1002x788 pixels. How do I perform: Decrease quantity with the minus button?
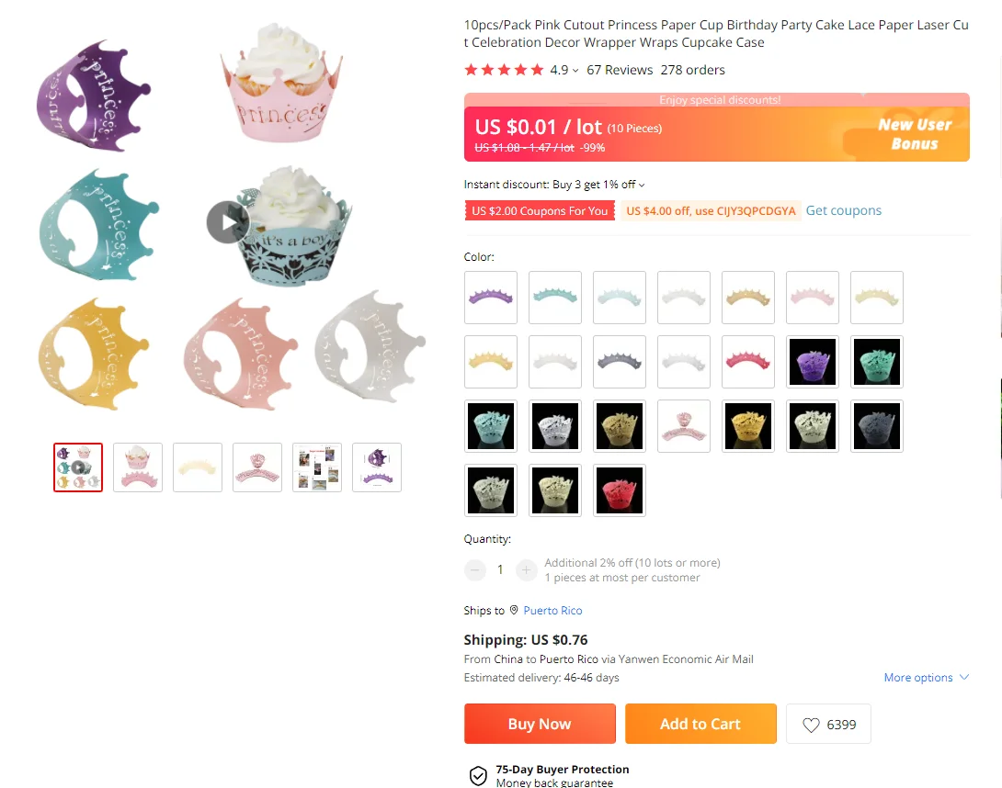(474, 569)
